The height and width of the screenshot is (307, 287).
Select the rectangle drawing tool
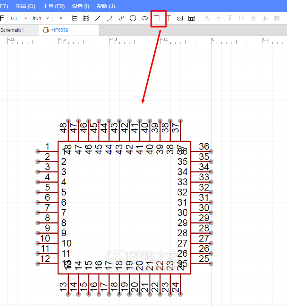pos(156,19)
